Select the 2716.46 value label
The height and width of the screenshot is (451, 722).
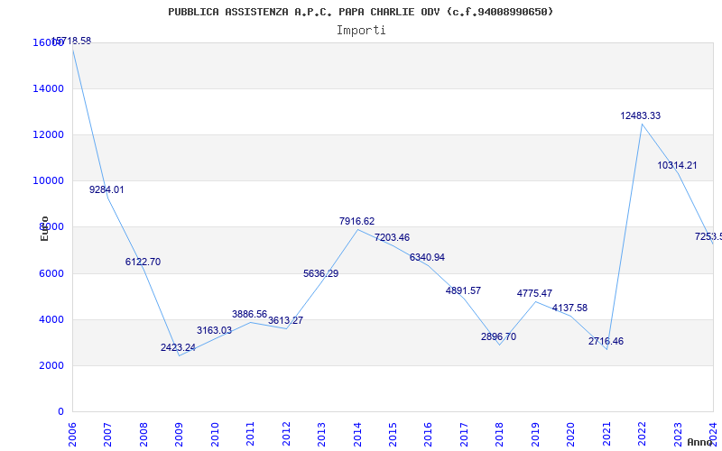pyautogui.click(x=606, y=341)
